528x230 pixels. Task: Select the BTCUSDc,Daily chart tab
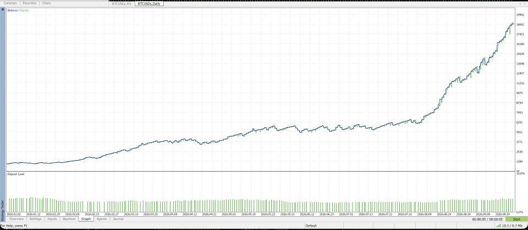[x=149, y=4]
